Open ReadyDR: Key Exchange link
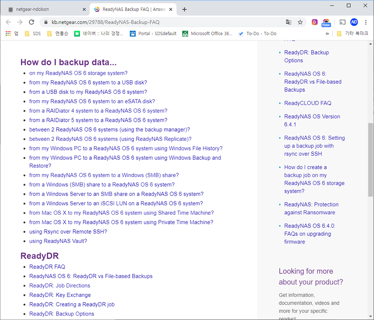 click(60, 295)
